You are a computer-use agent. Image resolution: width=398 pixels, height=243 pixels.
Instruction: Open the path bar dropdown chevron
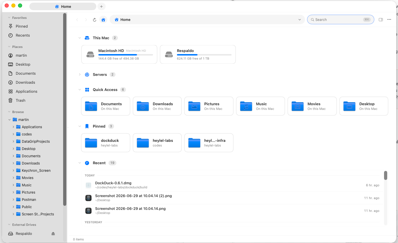(300, 20)
